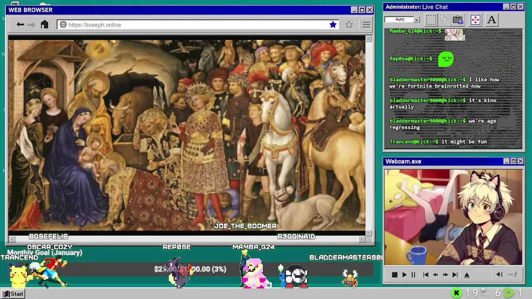Image resolution: width=532 pixels, height=299 pixels.
Task: Minimize the Live Chat window
Action: [x=506, y=7]
